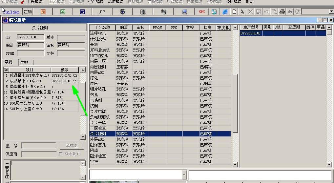Click the PN input field
Image resolution: width=334 pixels, height=183 pixels.
coord(31,37)
